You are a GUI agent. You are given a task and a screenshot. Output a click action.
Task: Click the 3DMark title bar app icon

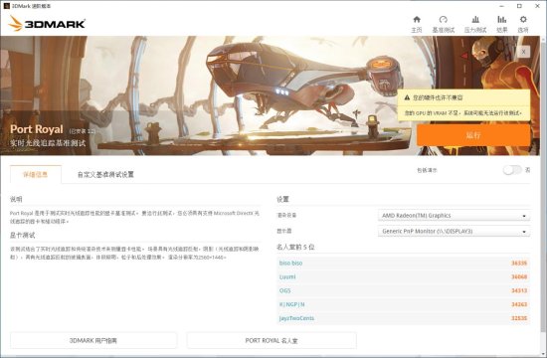tap(6, 6)
